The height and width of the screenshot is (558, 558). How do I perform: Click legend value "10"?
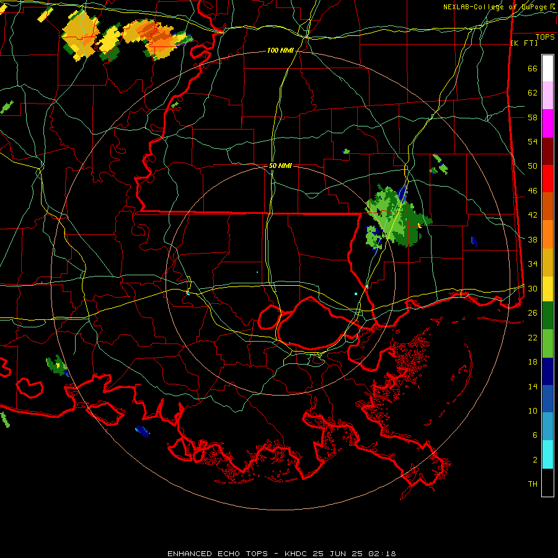(x=533, y=410)
